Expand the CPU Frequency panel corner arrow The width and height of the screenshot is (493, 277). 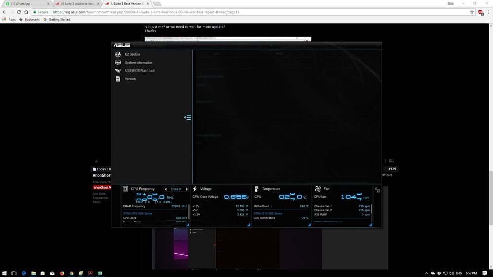tap(188, 225)
